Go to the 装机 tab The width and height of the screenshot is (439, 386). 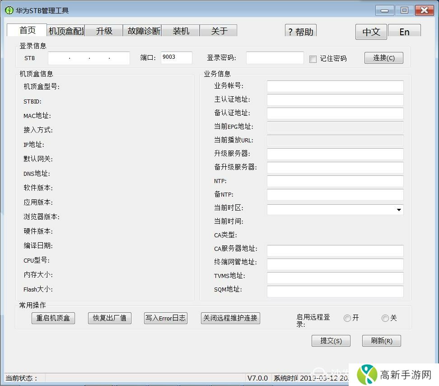coord(181,31)
